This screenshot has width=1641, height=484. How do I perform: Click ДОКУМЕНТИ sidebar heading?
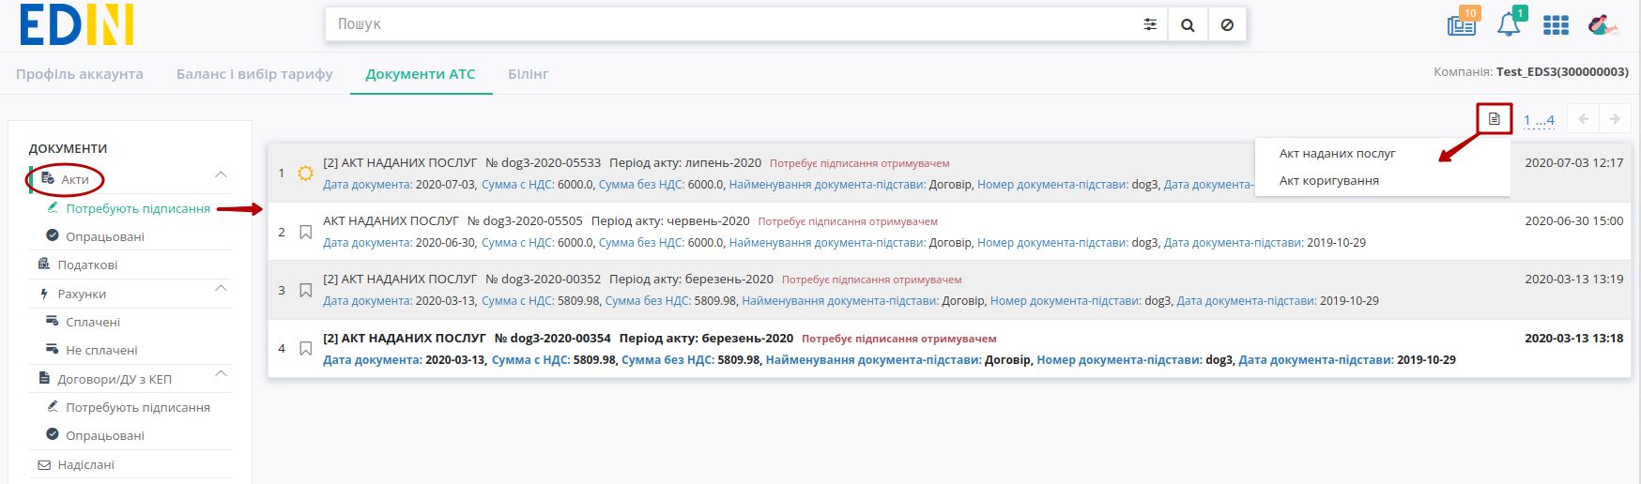[x=68, y=148]
